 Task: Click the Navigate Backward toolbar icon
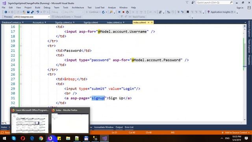(x=6, y=12)
